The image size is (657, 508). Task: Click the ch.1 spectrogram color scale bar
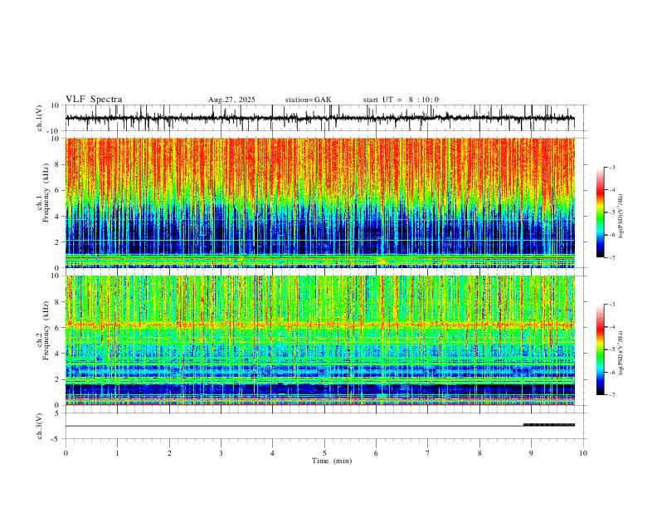(x=601, y=212)
